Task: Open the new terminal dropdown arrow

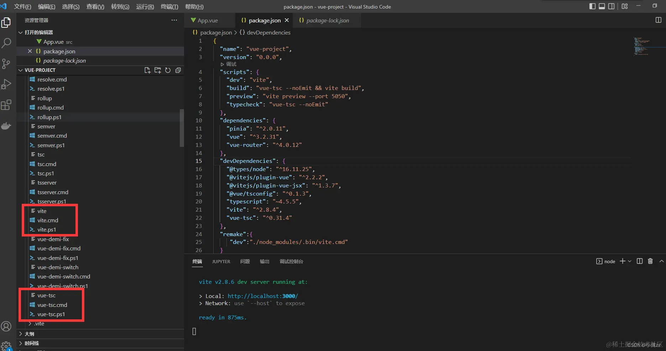Action: (x=630, y=261)
